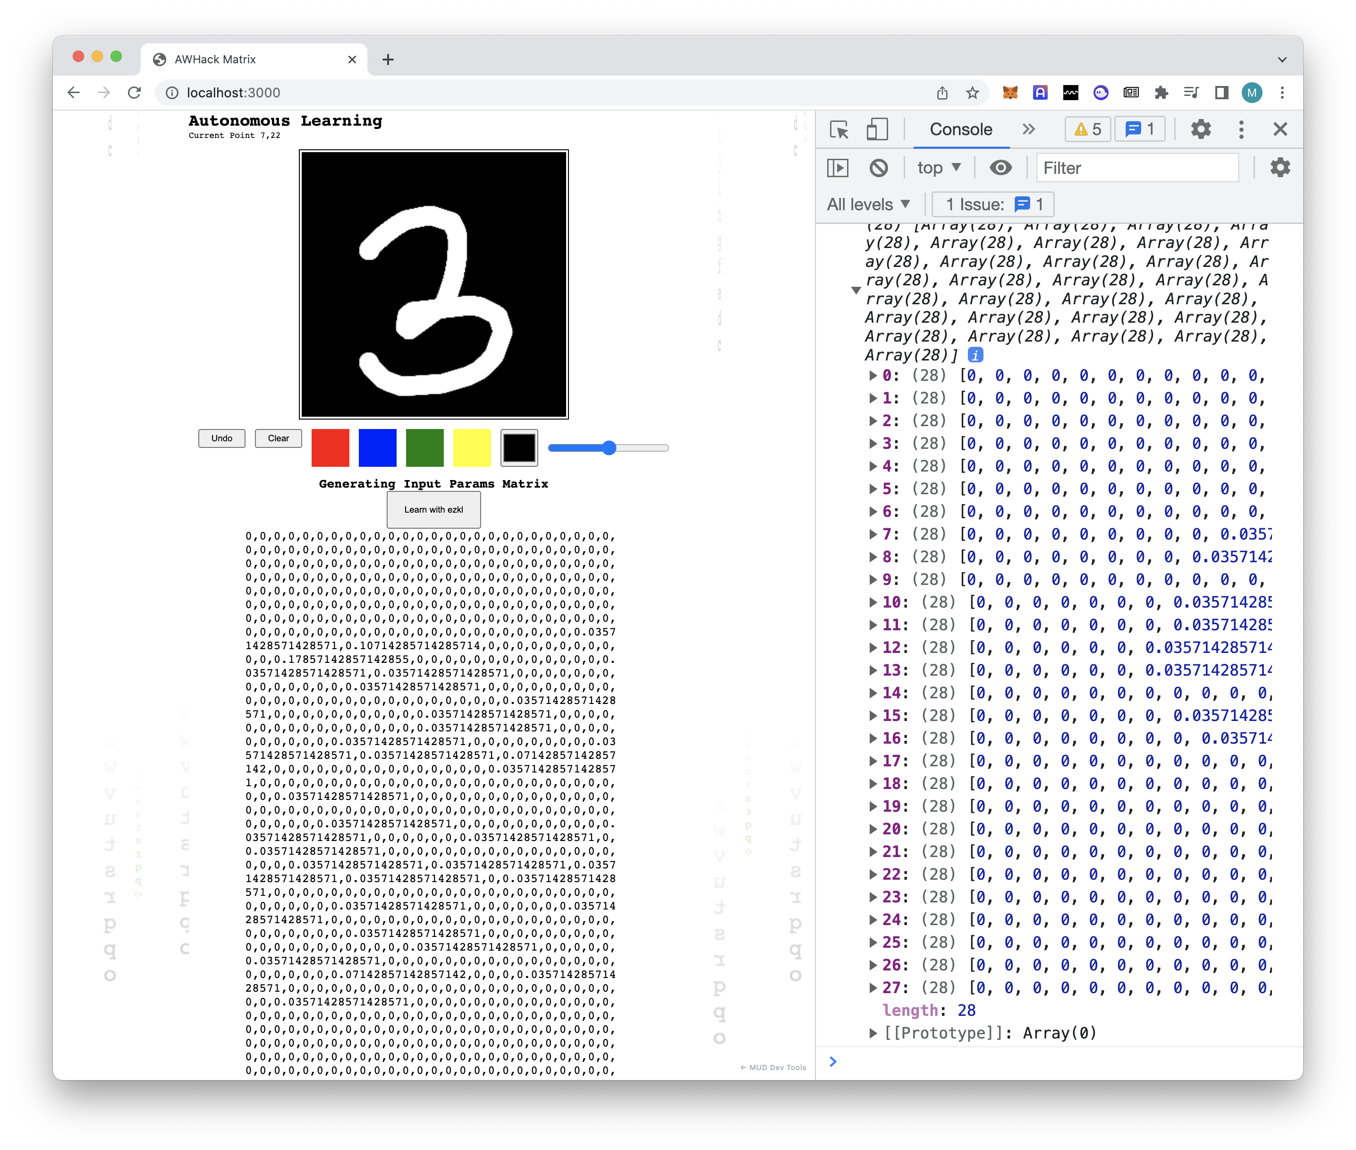1356x1150 pixels.
Task: Show the console sidebar panel
Action: (838, 168)
